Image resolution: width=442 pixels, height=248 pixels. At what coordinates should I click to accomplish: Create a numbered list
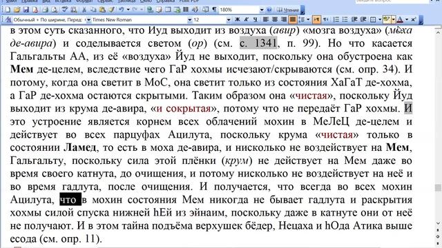tap(336, 19)
